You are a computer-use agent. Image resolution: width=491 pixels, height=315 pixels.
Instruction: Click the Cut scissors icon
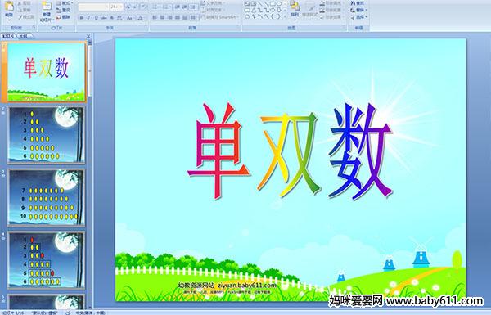click(x=20, y=3)
